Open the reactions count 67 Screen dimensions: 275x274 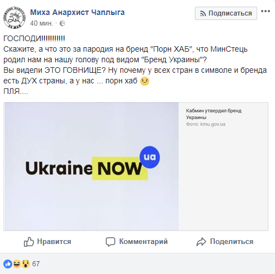click(x=36, y=263)
